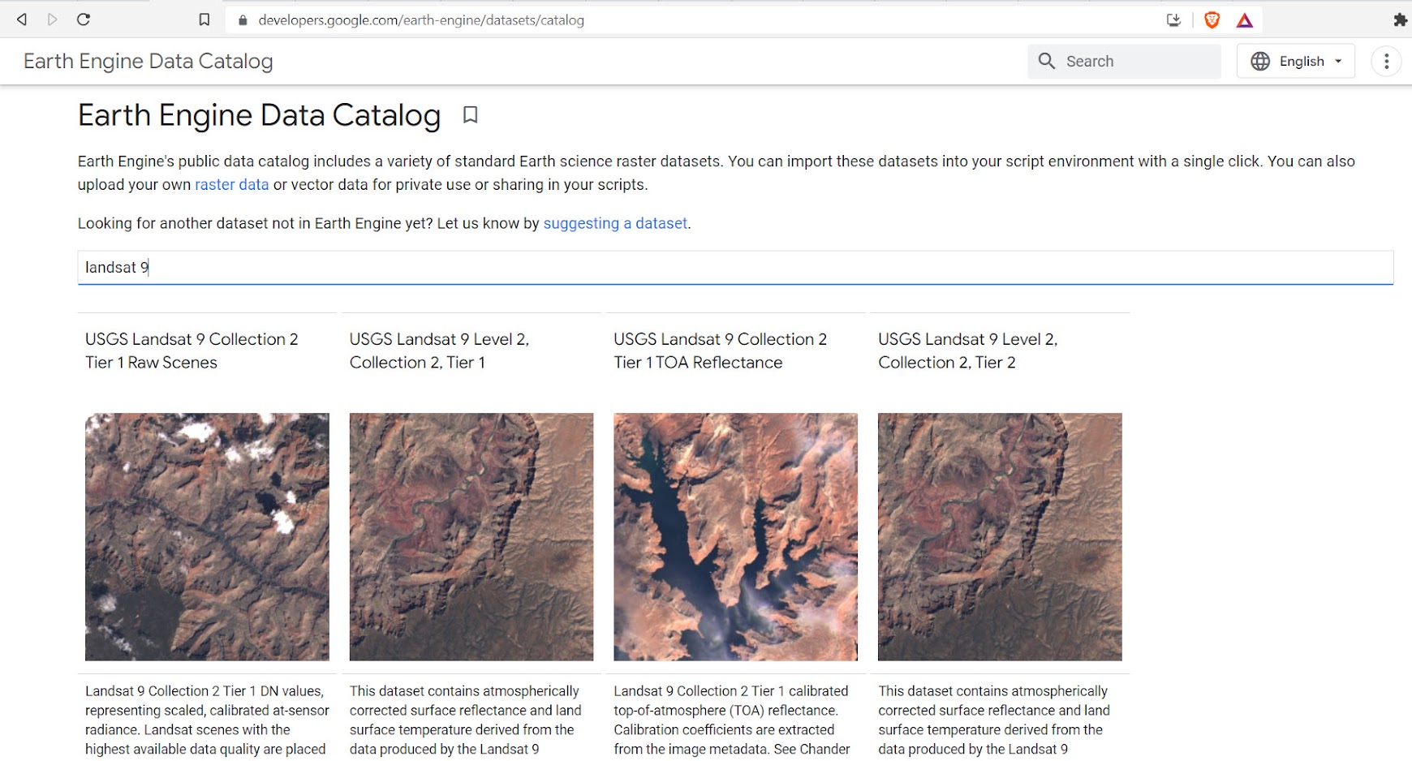1412x761 pixels.
Task: Open 'USGS Landsat 9 Level 2, Collection 2, Tier 1'
Action: 439,350
